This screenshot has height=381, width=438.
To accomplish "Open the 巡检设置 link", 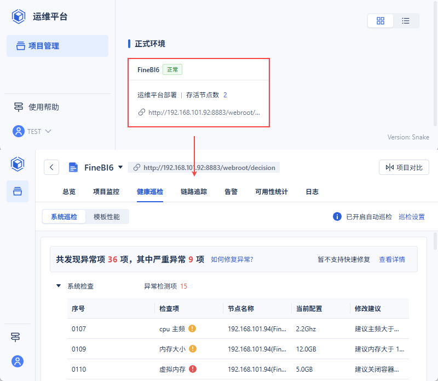I will 412,216.
